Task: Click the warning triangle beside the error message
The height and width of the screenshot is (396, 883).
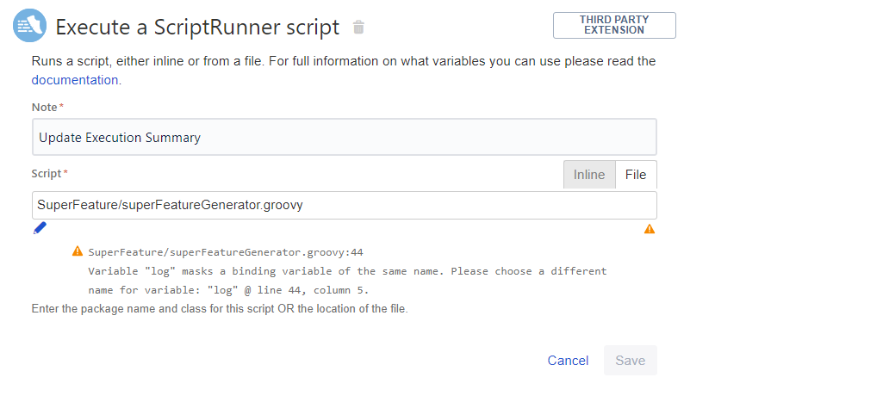Action: click(78, 251)
